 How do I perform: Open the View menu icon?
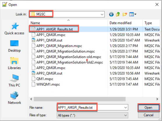[133, 14]
